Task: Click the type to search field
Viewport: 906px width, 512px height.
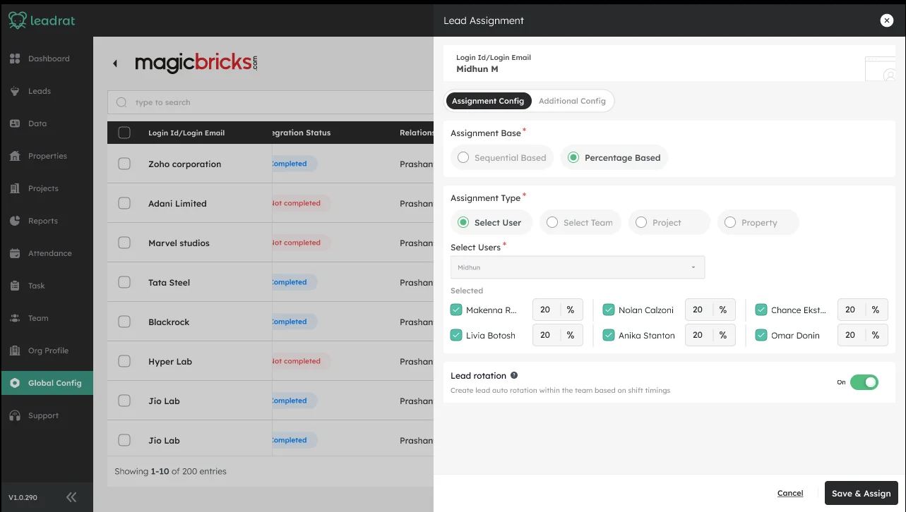Action: pos(270,102)
